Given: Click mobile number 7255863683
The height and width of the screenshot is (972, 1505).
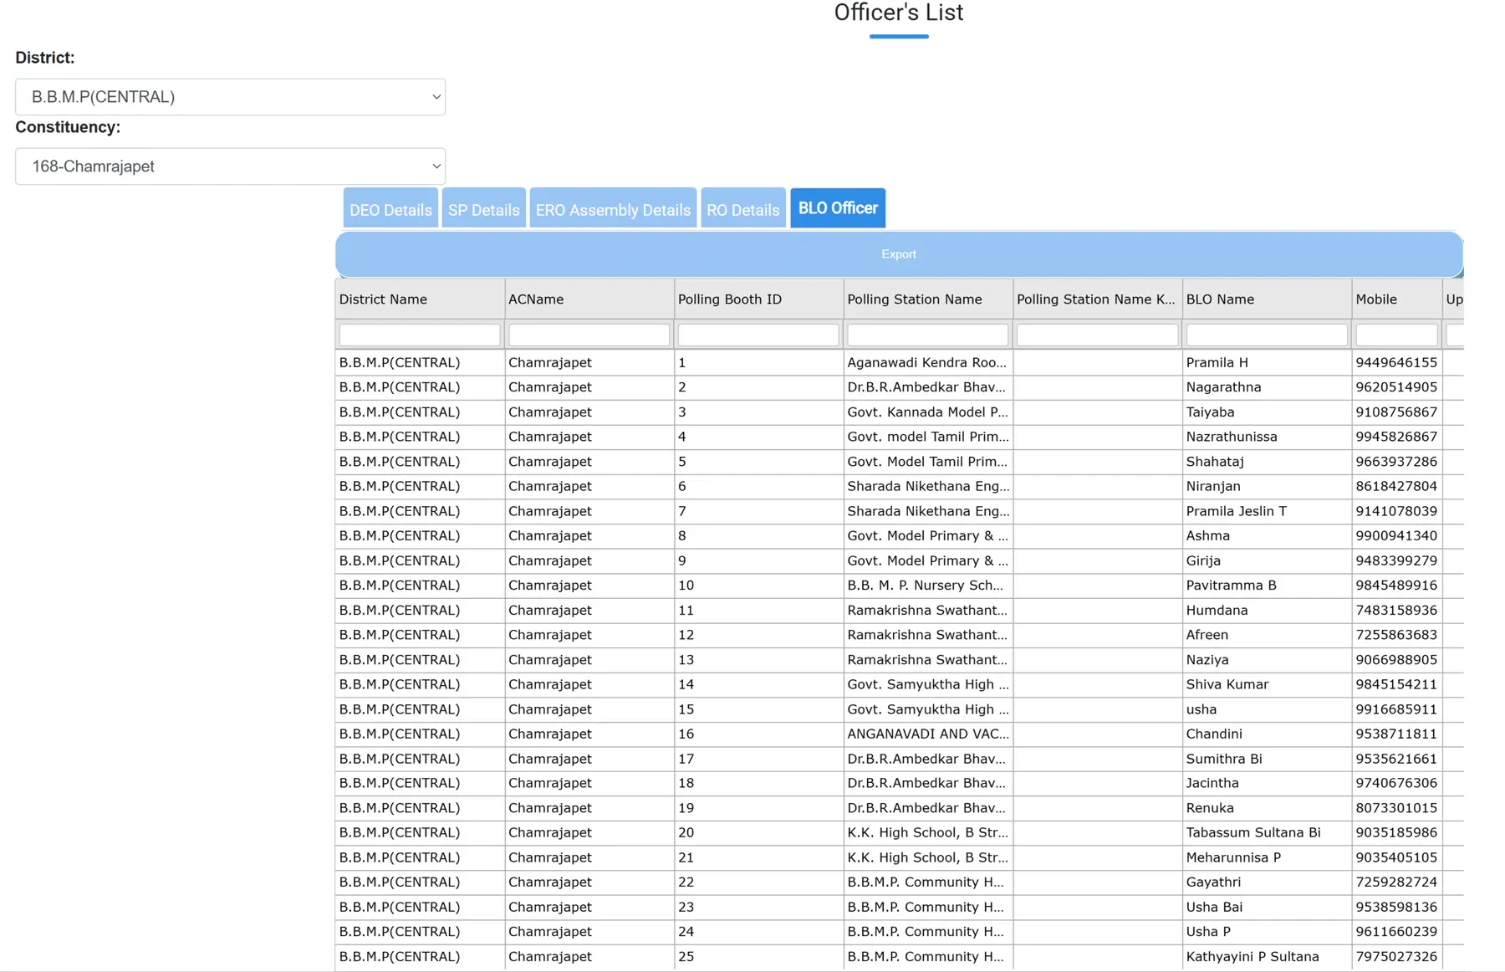Looking at the screenshot, I should point(1396,635).
